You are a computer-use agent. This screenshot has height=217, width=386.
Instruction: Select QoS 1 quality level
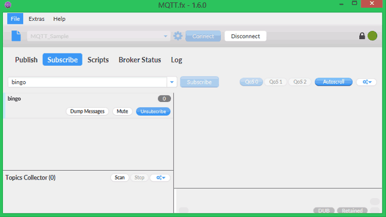(276, 82)
